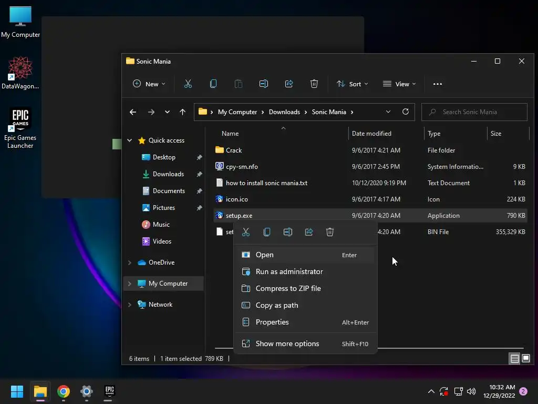Viewport: 538px width, 404px height.
Task: Expand the OneDrive tree node
Action: [x=130, y=262]
